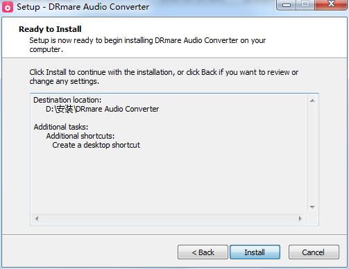
Task: Click the Additional tasks line
Action: click(x=61, y=127)
